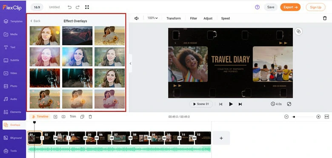
Task: Open the help question mark icon
Action: click(257, 7)
